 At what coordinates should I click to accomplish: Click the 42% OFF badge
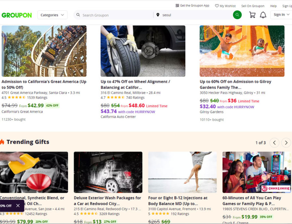(x=52, y=106)
